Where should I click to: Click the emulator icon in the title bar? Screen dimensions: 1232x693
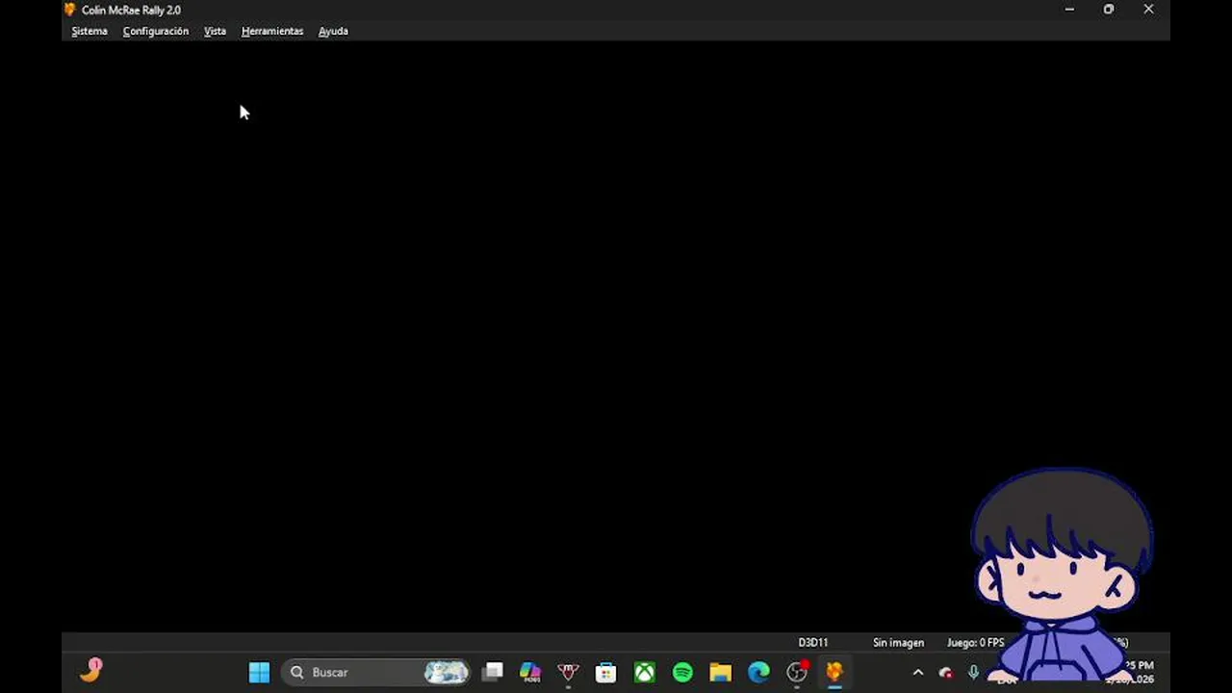point(69,10)
